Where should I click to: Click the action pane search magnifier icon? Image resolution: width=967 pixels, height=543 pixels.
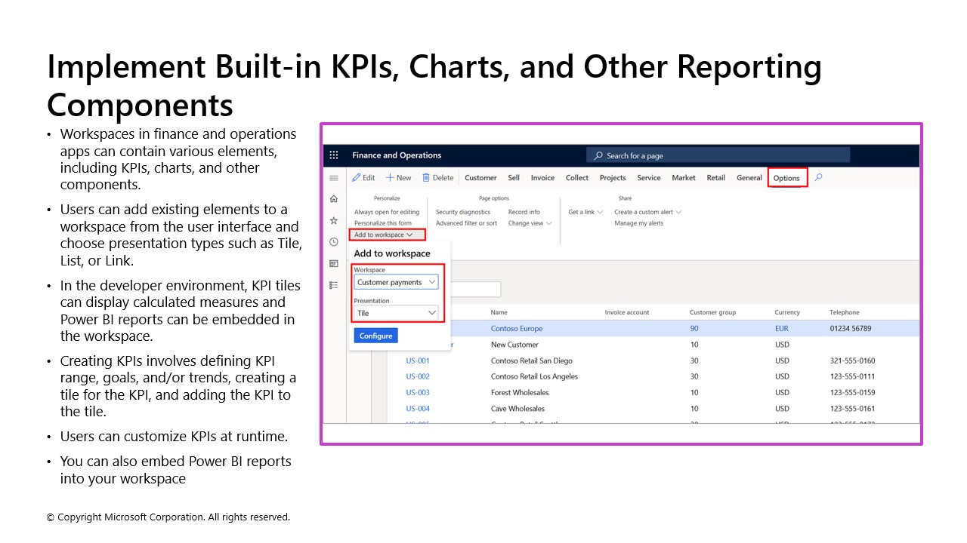[818, 178]
